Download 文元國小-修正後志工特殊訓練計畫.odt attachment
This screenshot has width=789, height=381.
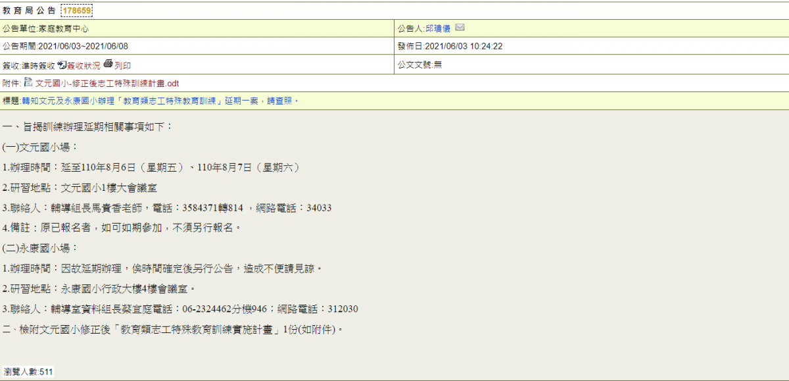[107, 83]
